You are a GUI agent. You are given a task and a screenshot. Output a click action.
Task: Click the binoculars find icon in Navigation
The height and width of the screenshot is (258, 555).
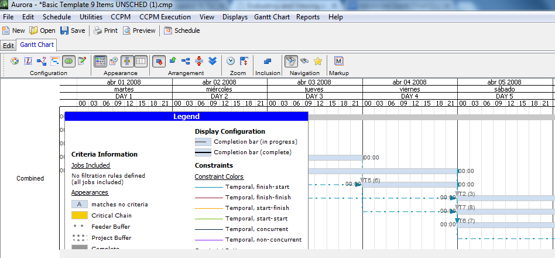coord(304,61)
